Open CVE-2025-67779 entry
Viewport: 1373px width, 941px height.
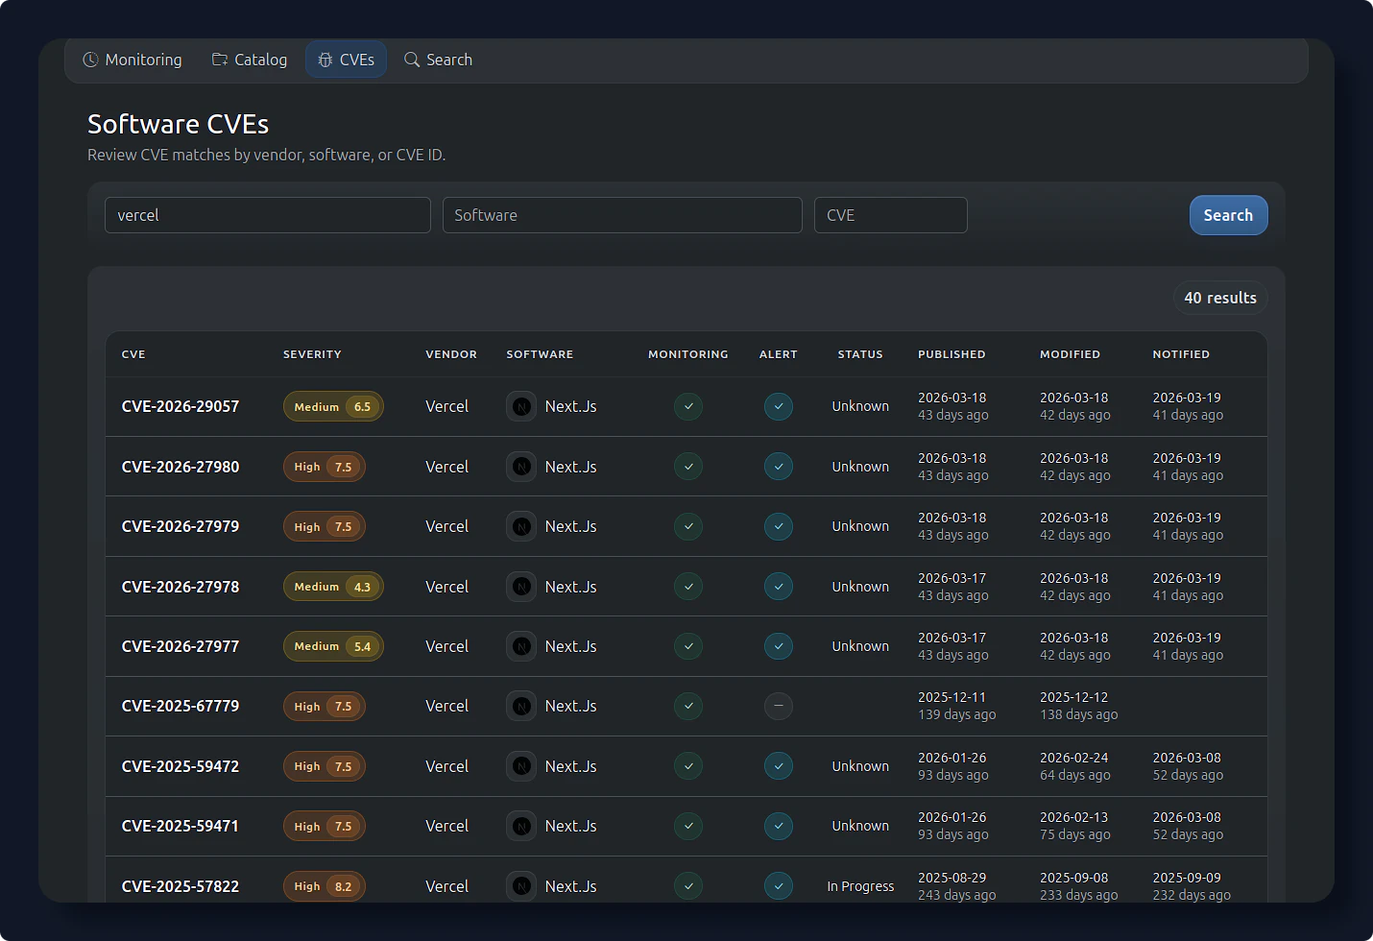click(181, 706)
